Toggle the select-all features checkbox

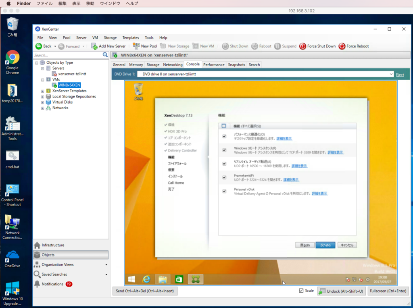224,126
